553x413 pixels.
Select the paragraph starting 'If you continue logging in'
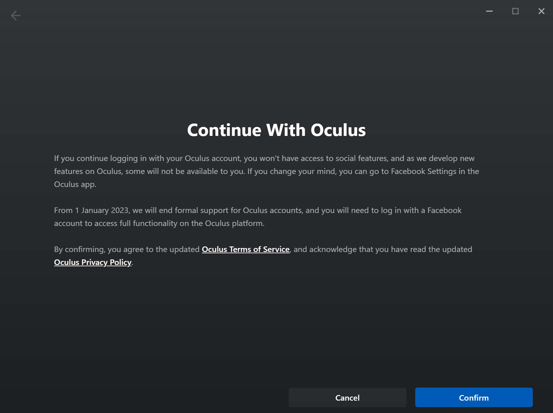click(267, 171)
